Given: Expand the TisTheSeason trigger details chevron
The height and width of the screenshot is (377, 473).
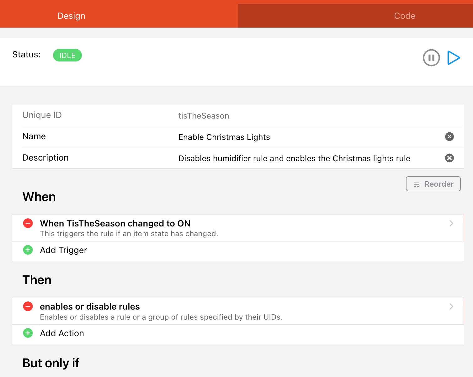Looking at the screenshot, I should pos(451,223).
